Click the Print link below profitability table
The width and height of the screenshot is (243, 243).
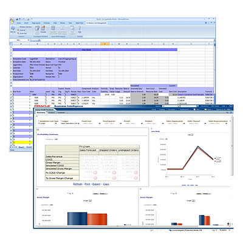pyautogui.click(x=87, y=184)
